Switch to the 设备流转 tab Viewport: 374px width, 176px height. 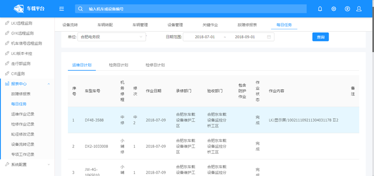click(x=70, y=25)
